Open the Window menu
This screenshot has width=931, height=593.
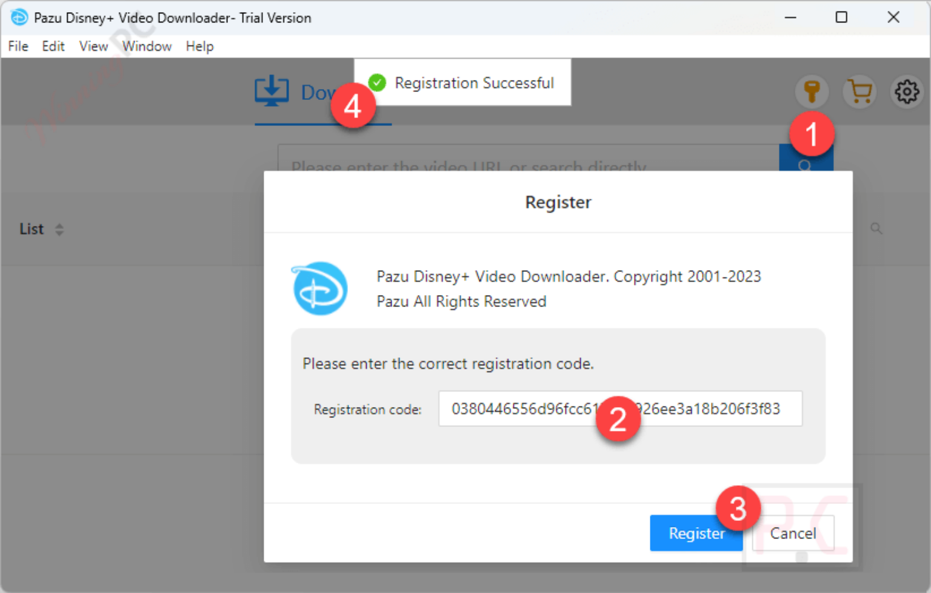(147, 46)
